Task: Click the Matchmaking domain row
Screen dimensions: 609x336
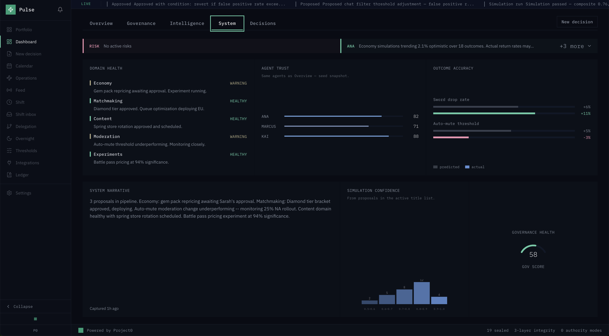Action: tap(168, 105)
